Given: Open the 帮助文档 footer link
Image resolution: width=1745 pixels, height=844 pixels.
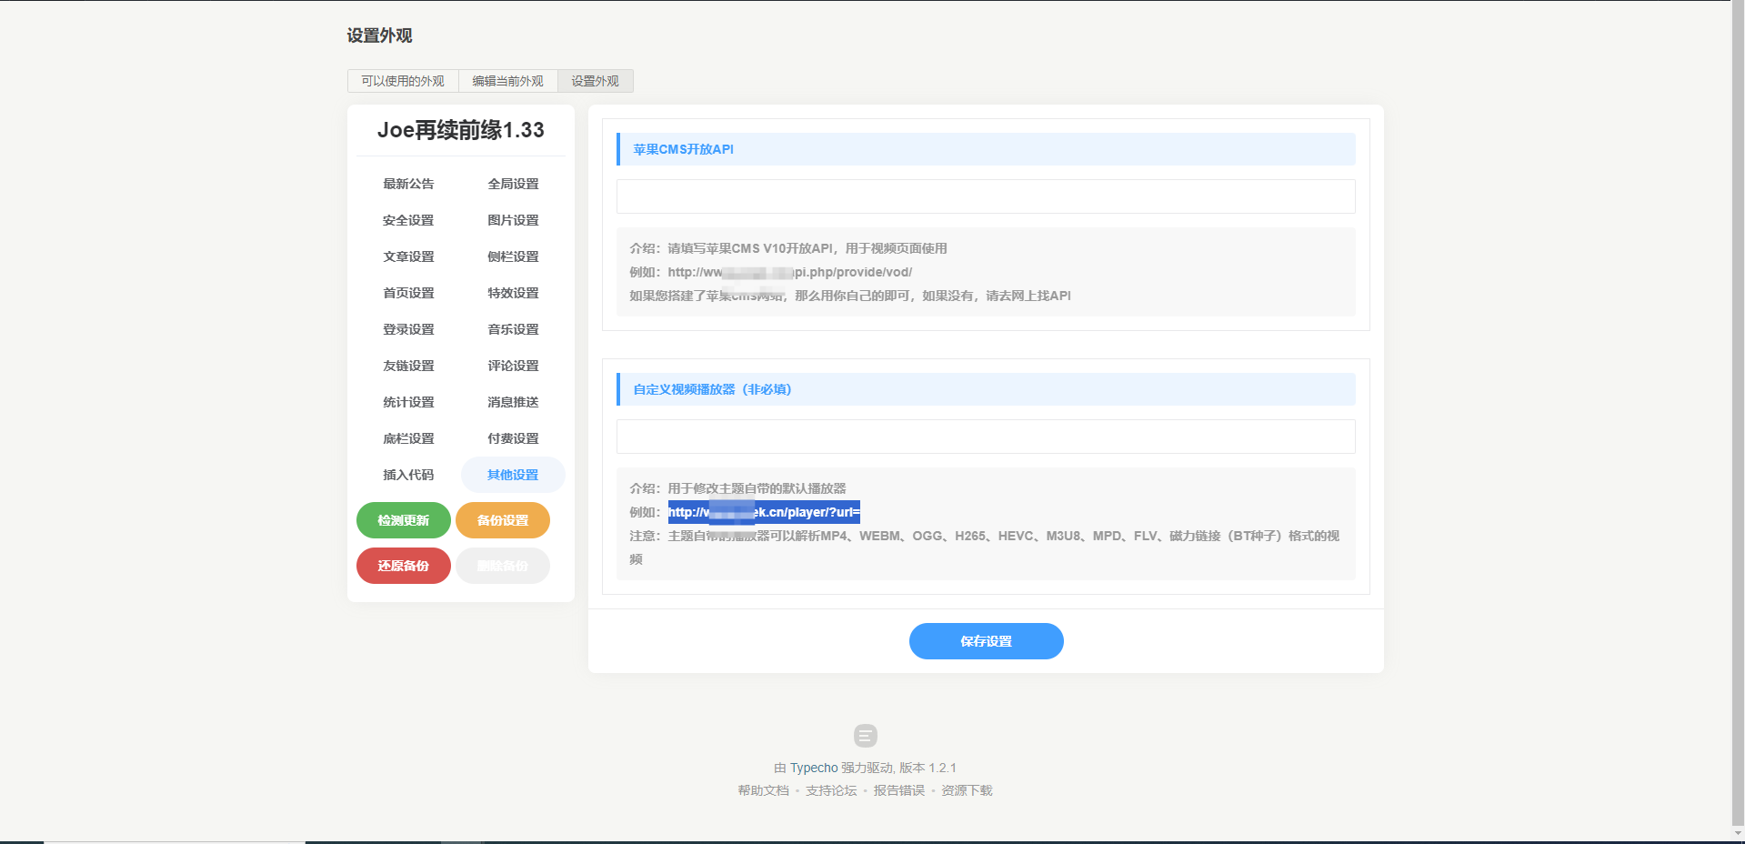Looking at the screenshot, I should pyautogui.click(x=764, y=790).
